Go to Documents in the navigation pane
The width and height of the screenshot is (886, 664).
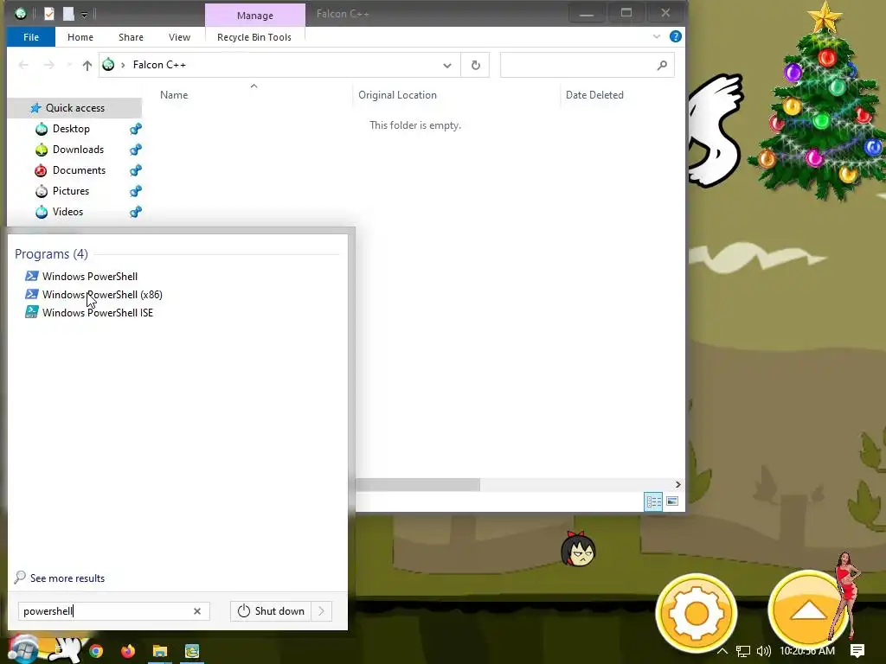[x=79, y=170]
